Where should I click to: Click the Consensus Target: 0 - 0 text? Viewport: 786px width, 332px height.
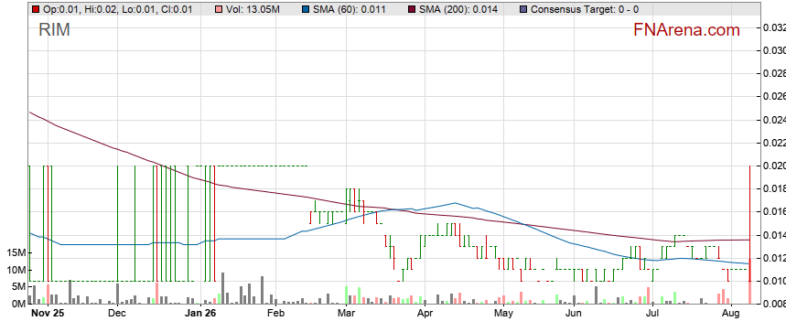(585, 9)
